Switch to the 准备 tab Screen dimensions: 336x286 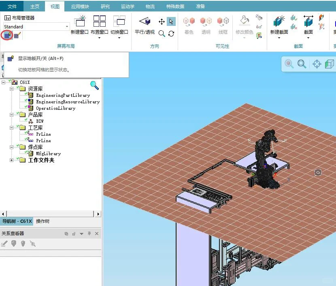pyautogui.click(x=200, y=6)
